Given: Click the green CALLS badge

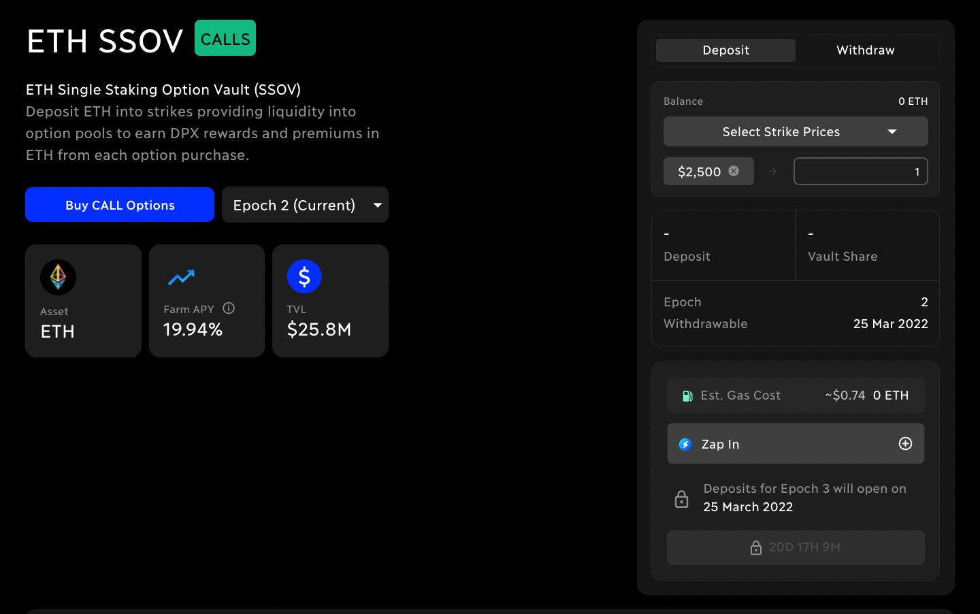Looking at the screenshot, I should click(225, 38).
